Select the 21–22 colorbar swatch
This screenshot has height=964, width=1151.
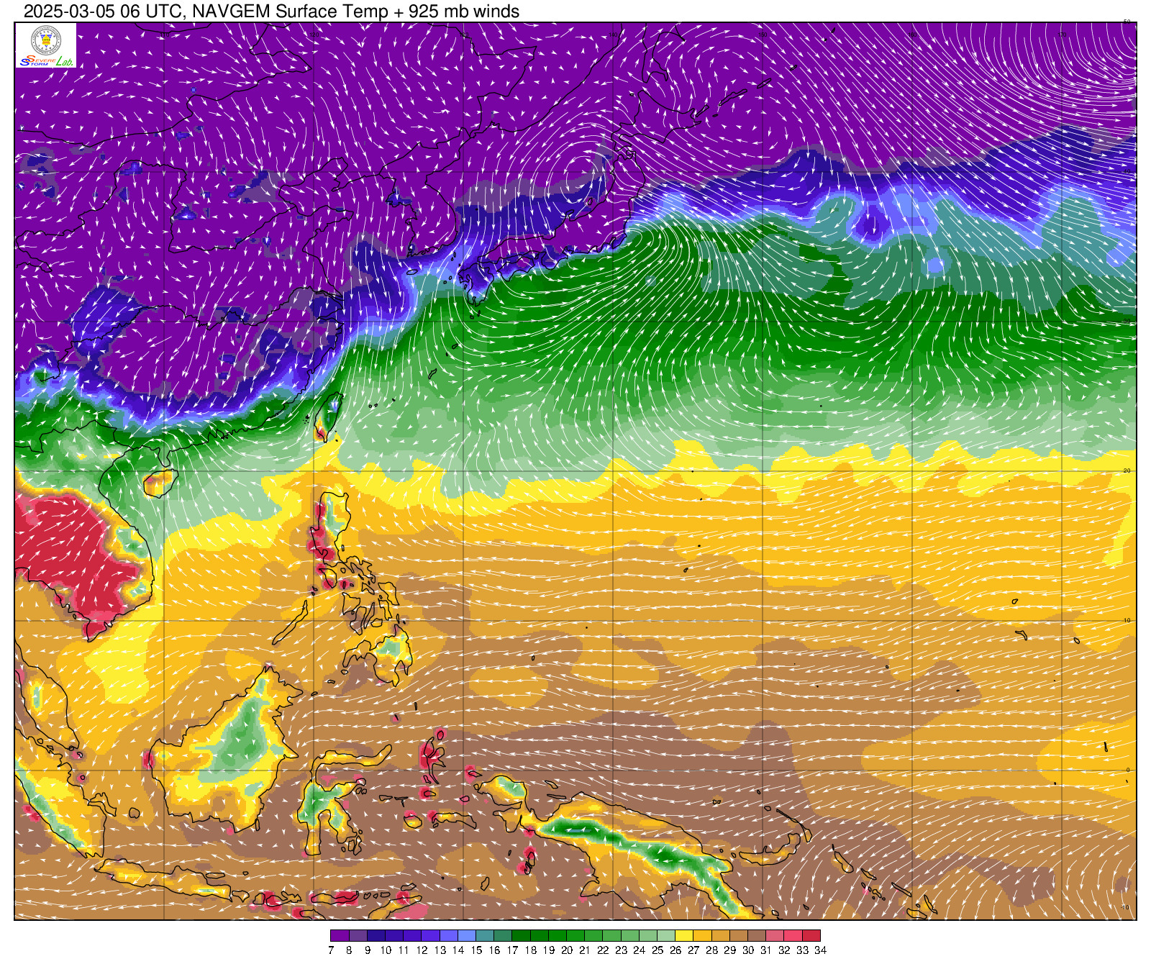593,935
